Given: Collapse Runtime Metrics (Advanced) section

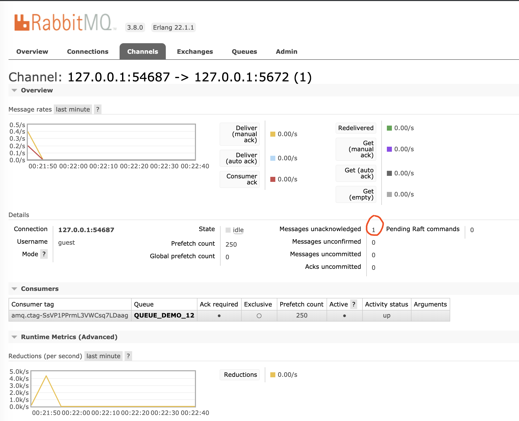Looking at the screenshot, I should pyautogui.click(x=69, y=337).
